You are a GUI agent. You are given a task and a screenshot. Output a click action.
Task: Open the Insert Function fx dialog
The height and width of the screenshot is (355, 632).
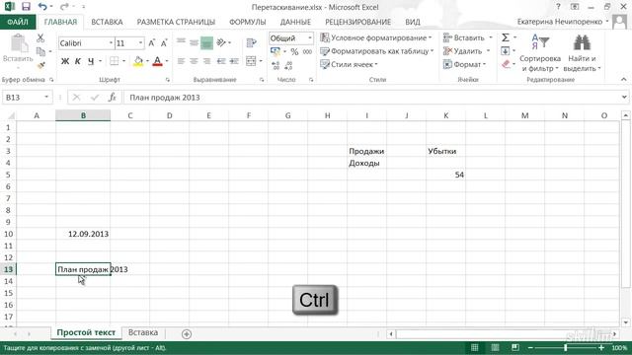pos(112,97)
